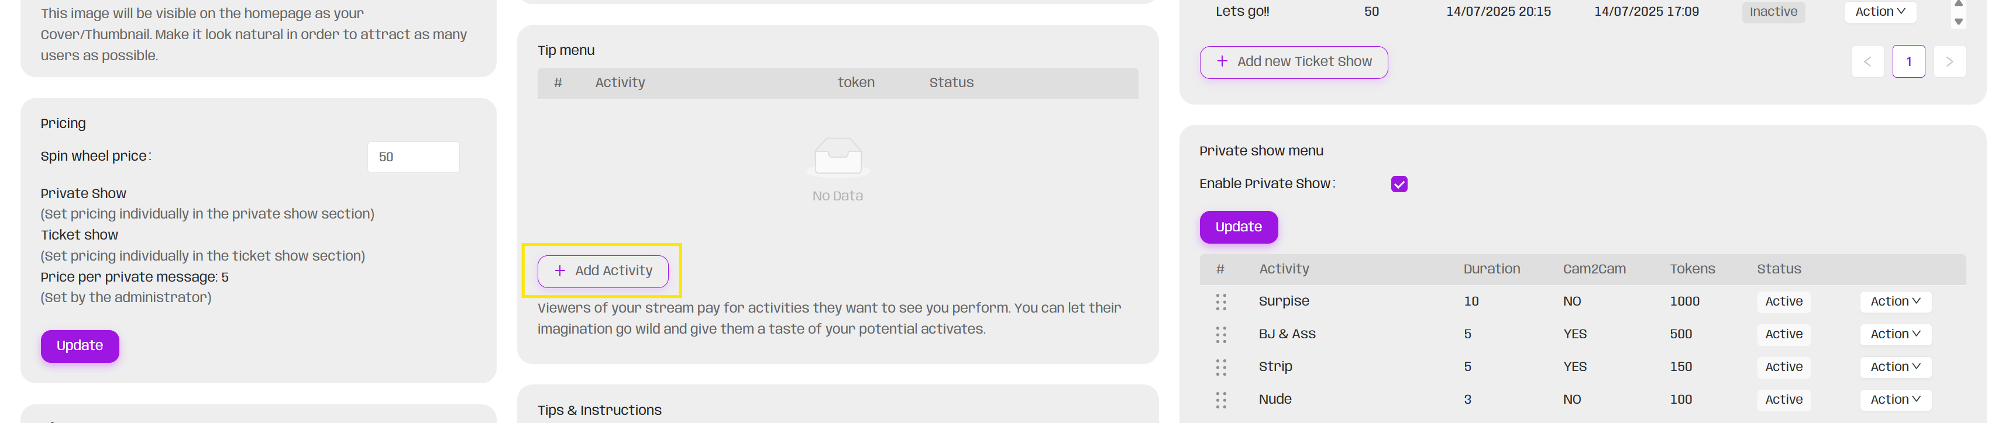Go to previous ticket show page
The height and width of the screenshot is (423, 1995).
point(1867,62)
